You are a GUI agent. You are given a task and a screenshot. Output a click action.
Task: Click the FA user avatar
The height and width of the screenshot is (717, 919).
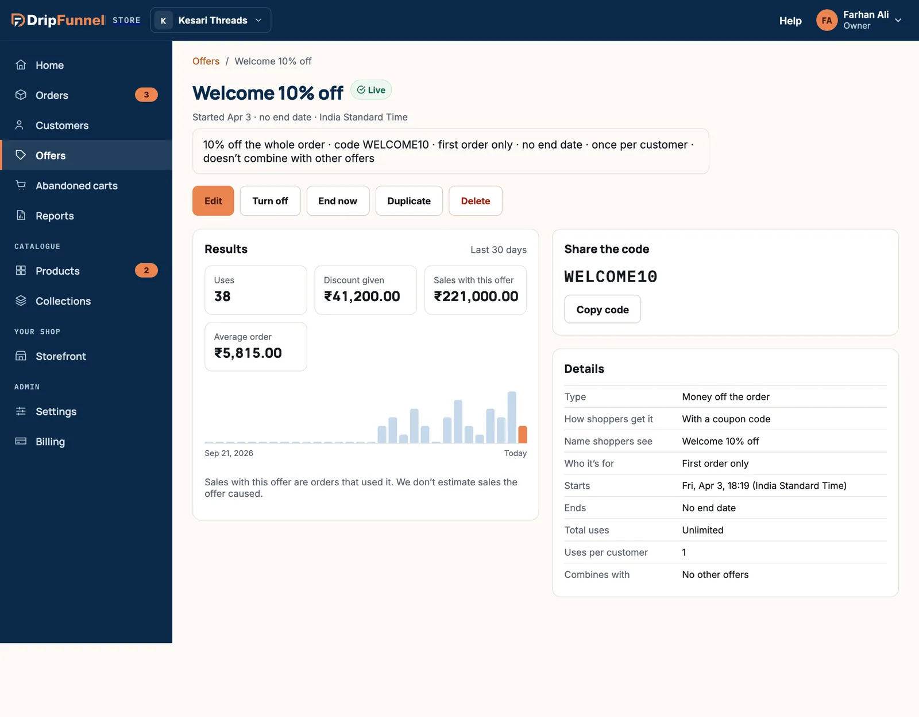click(x=827, y=20)
